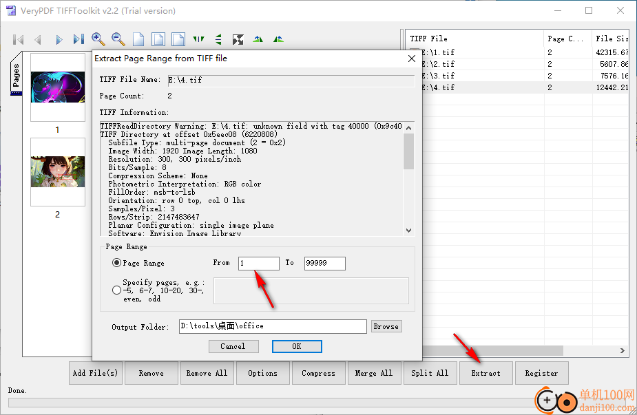The height and width of the screenshot is (415, 637).
Task: Rotate the image left
Action: [258, 39]
